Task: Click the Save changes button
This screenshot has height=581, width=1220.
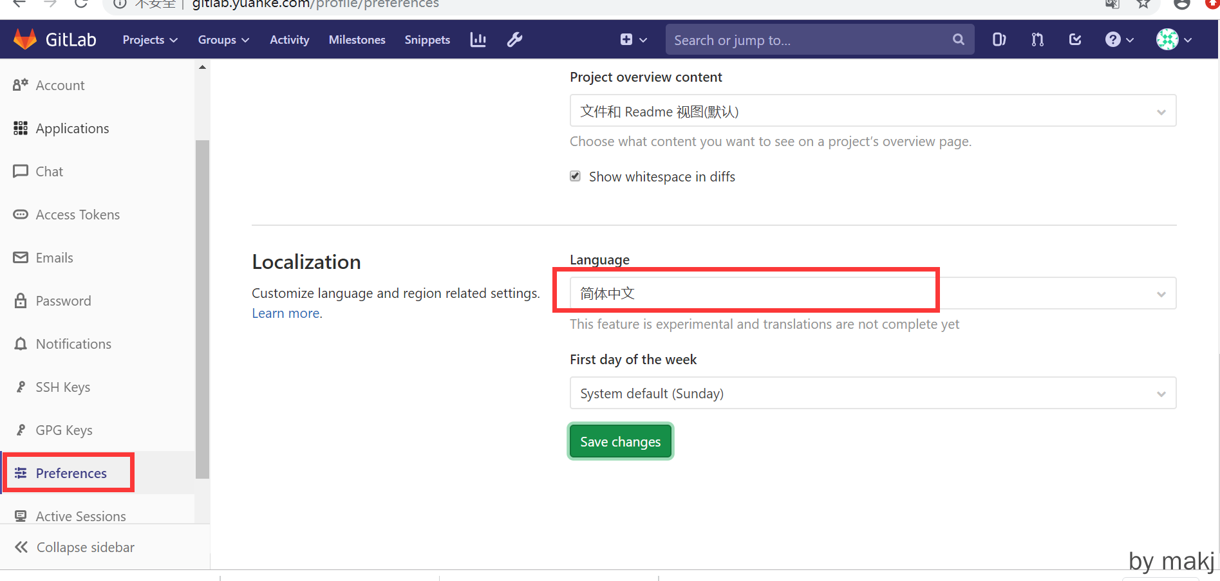Action: pos(620,441)
